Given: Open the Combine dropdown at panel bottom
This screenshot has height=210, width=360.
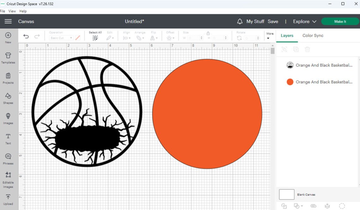Looking at the screenshot, I should (298, 206).
